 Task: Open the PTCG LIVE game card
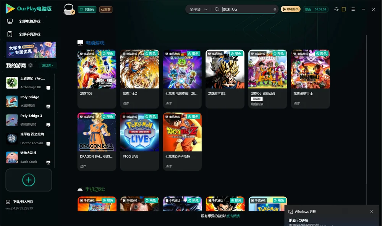pos(139,142)
